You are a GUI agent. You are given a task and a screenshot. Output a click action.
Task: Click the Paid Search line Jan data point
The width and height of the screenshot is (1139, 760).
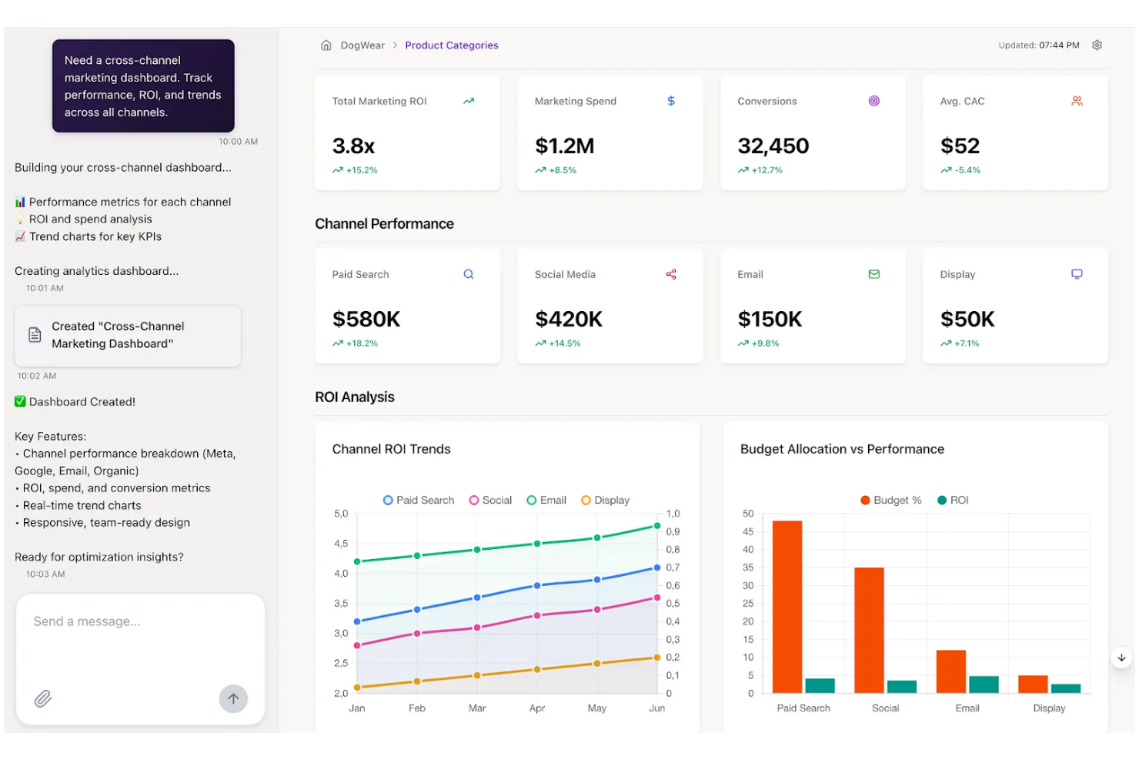357,621
